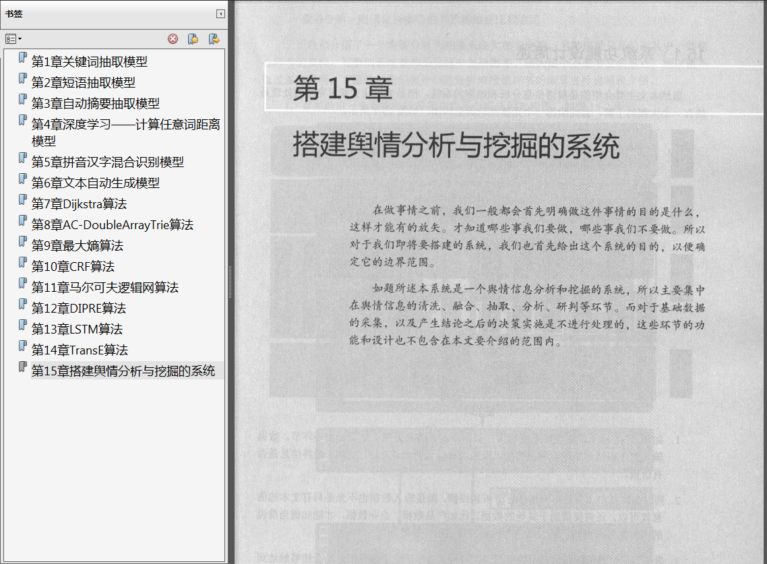Click the new bookmark icon
The width and height of the screenshot is (767, 564).
tap(193, 39)
